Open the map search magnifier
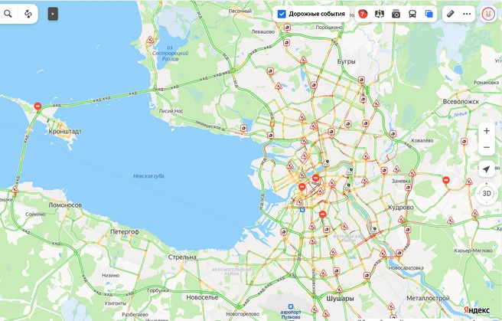The width and height of the screenshot is (502, 321). click(x=8, y=14)
